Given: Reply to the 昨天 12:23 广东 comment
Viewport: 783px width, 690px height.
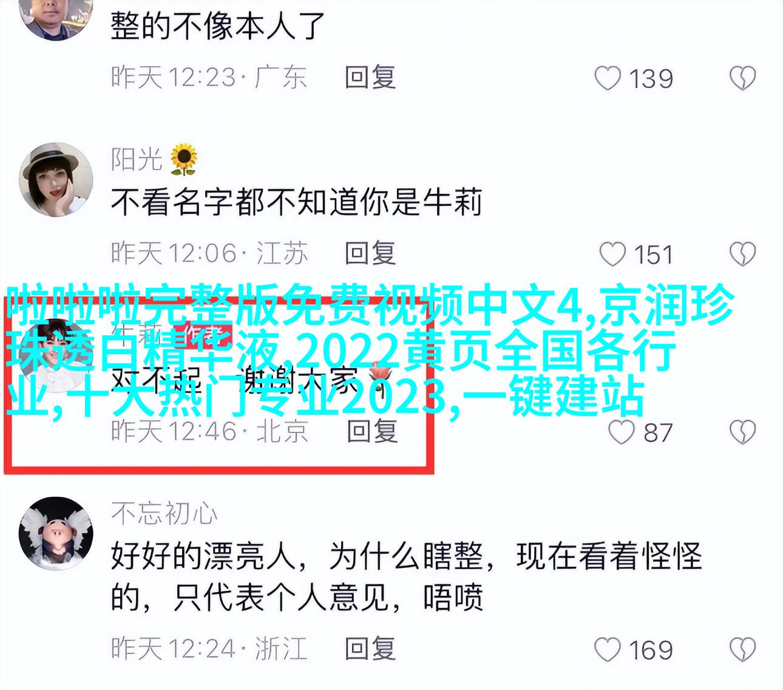Looking at the screenshot, I should [370, 77].
